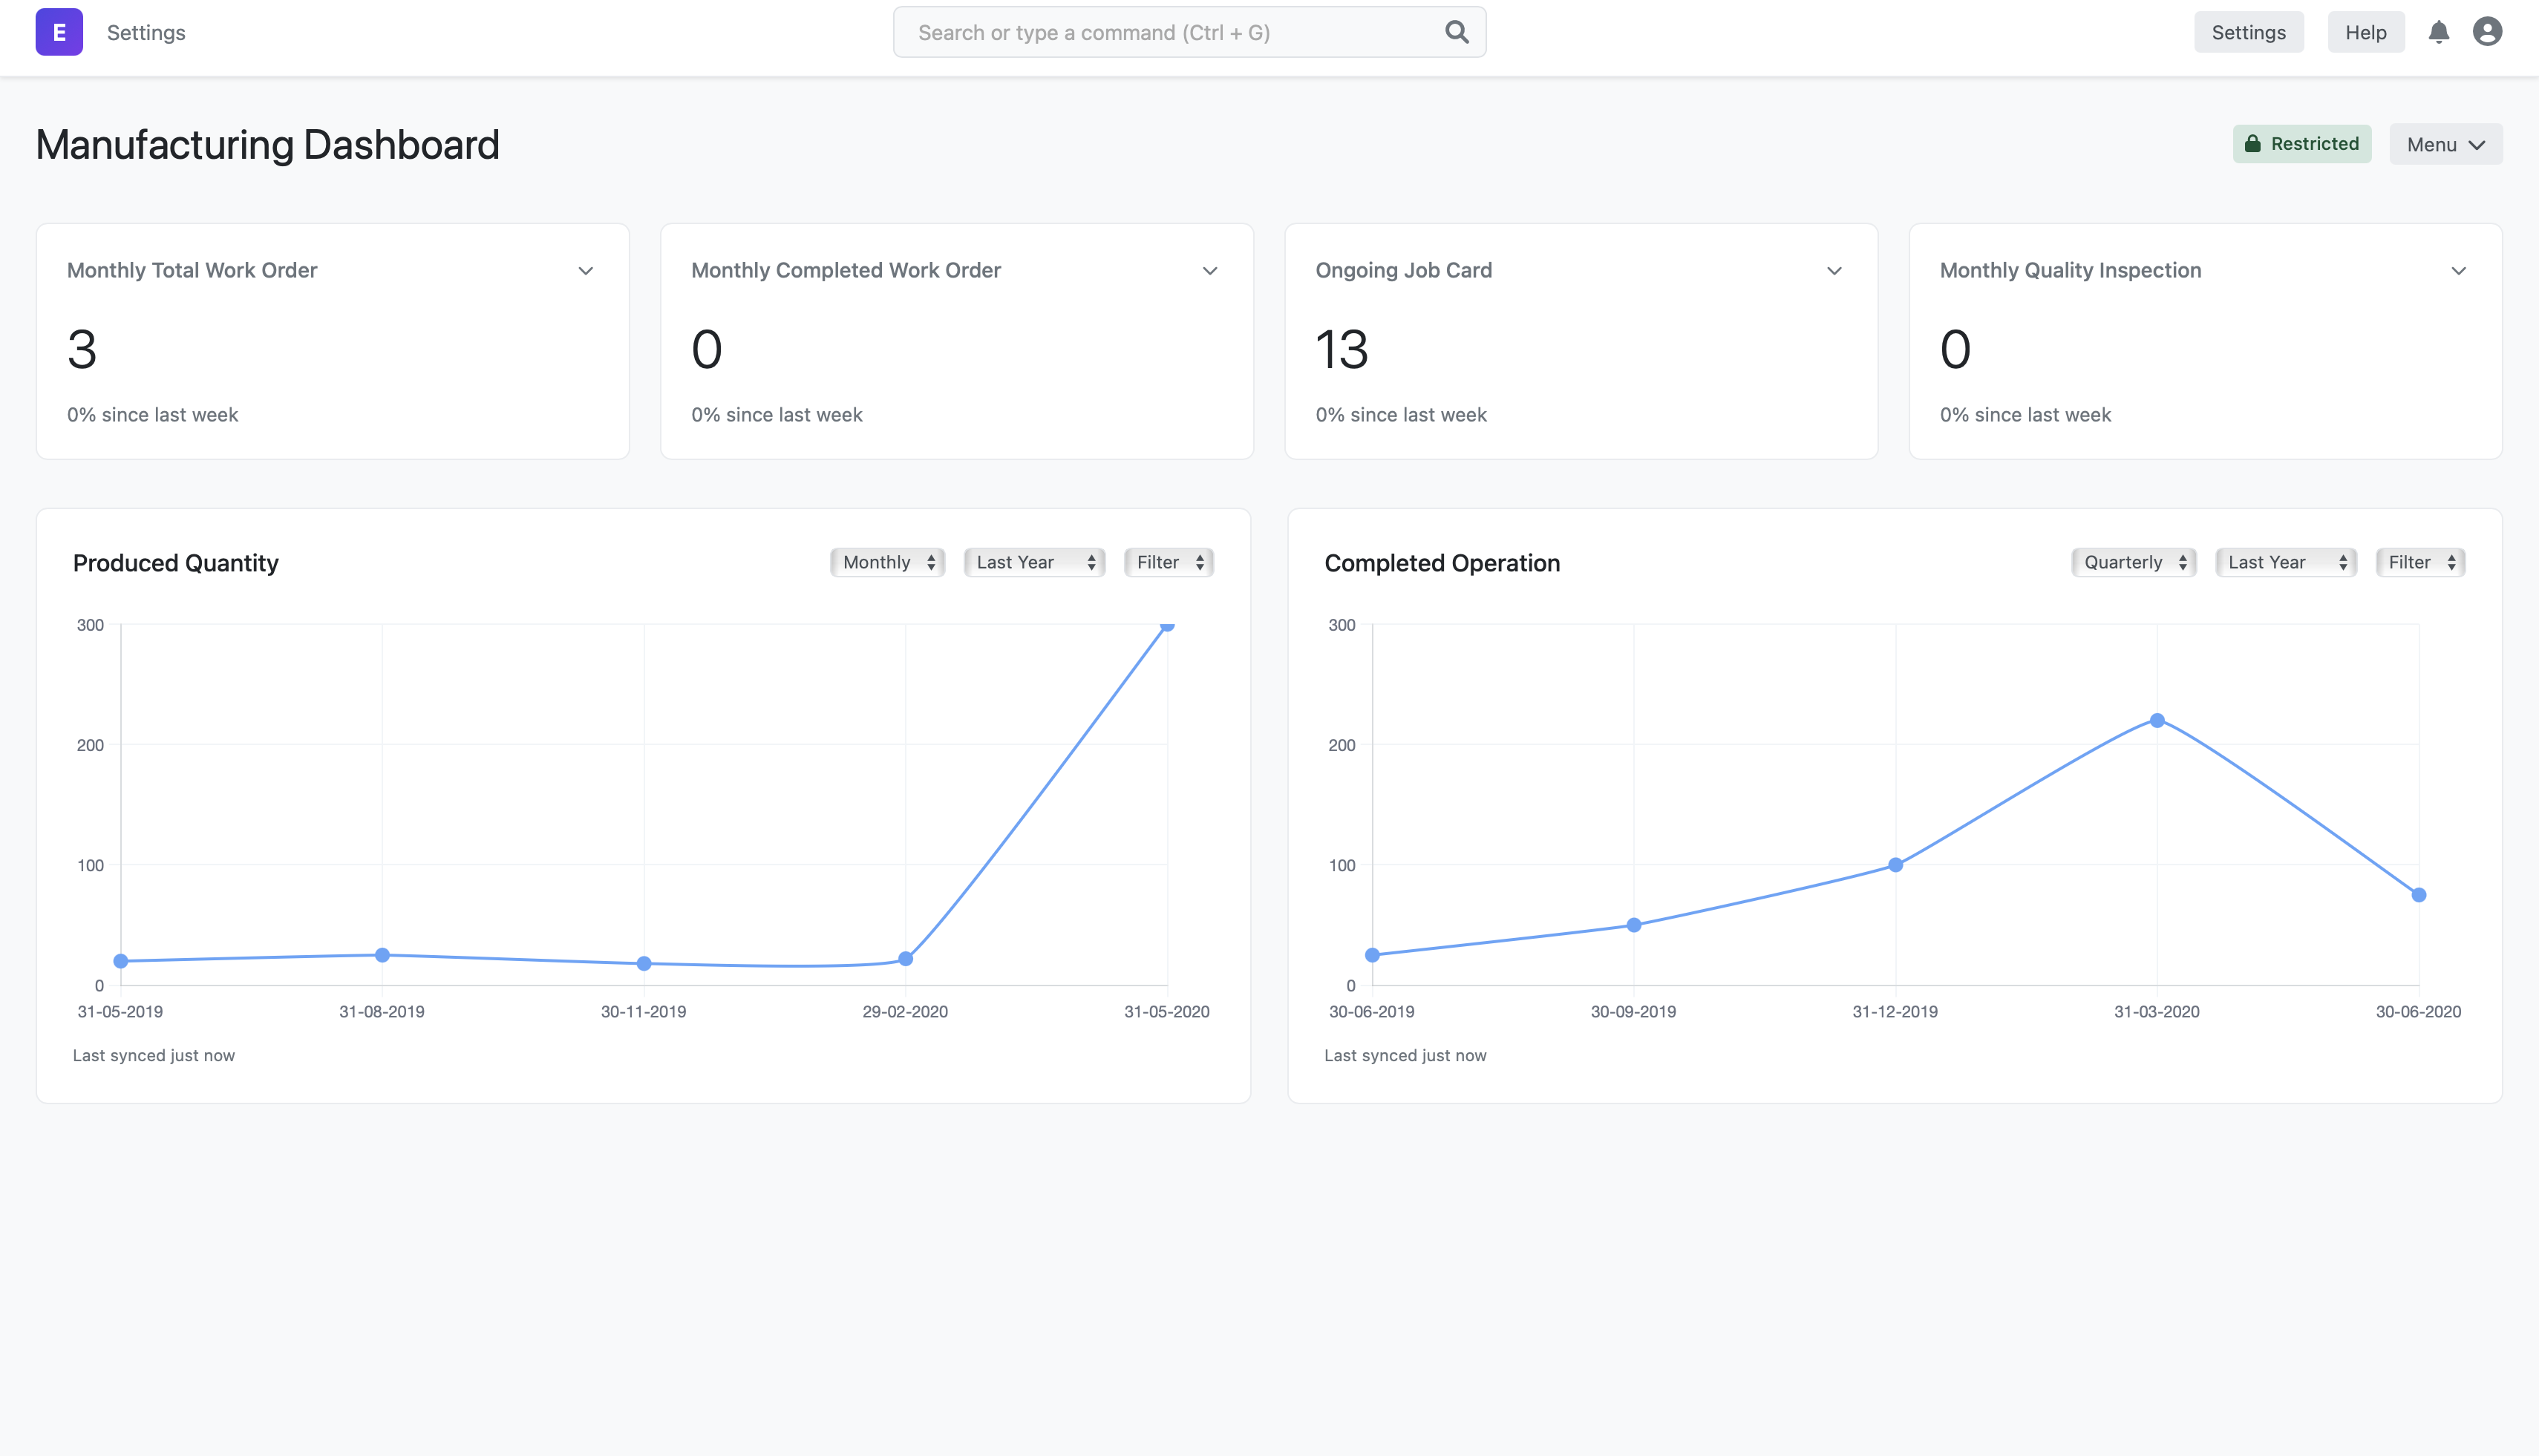Open the Monthly interval dropdown on Produced Quantity

point(887,562)
